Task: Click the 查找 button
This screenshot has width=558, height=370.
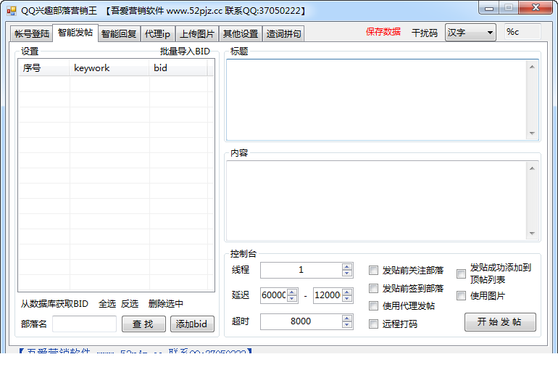Action: (x=143, y=324)
